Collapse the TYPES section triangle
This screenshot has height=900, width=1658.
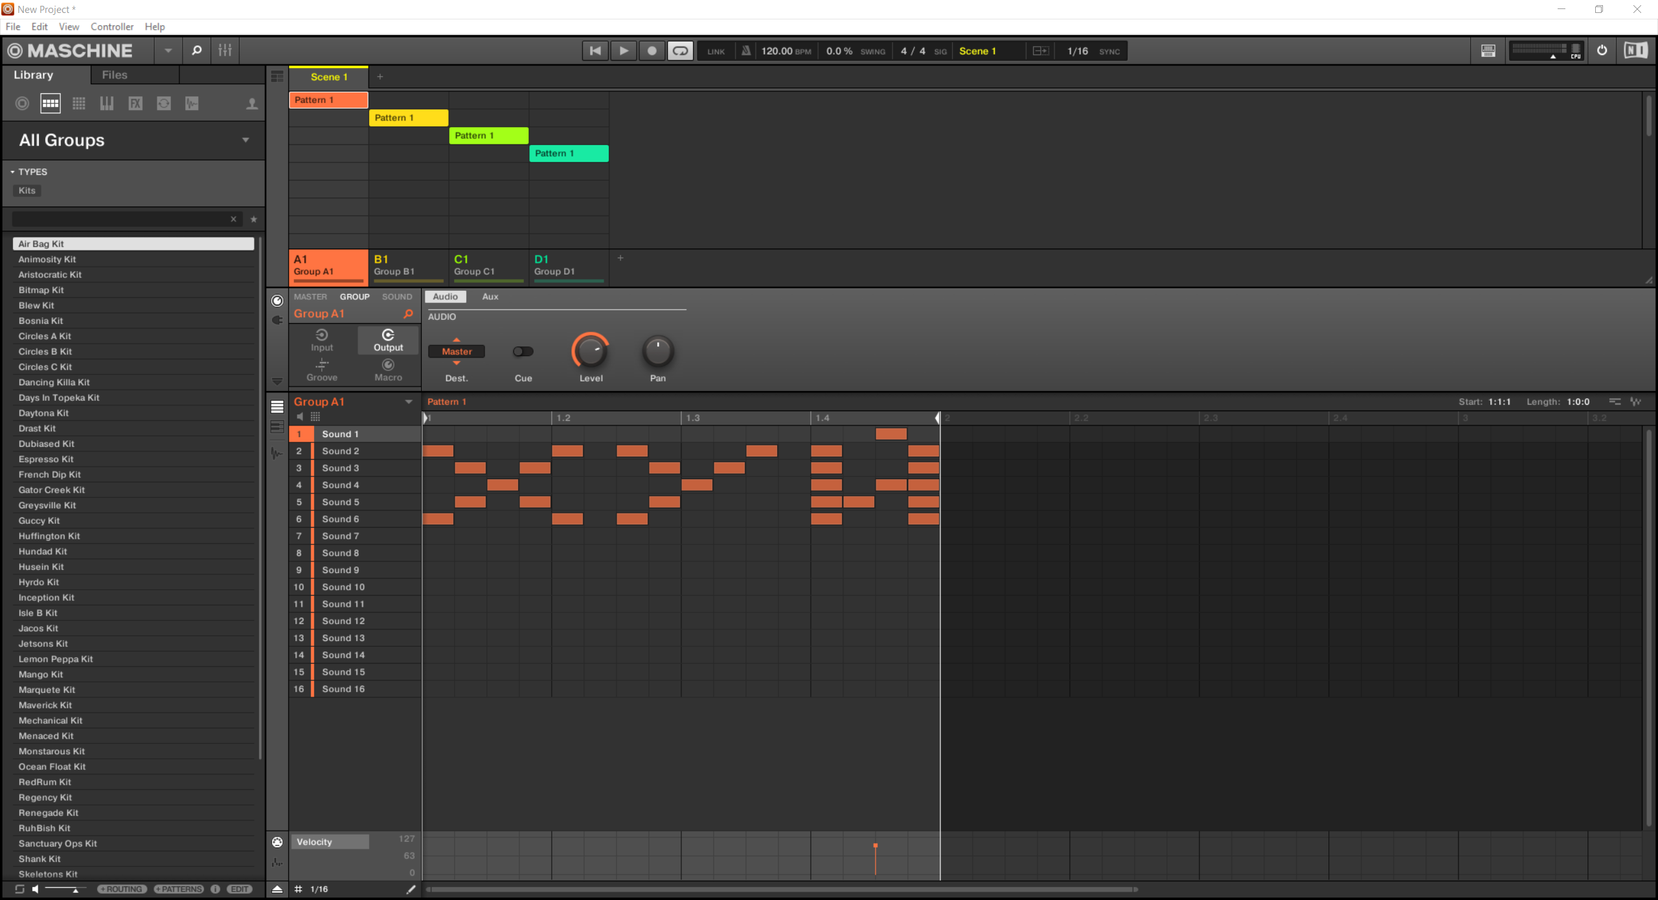pos(12,172)
